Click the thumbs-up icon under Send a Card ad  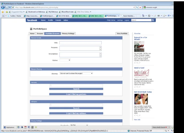pos(135,87)
